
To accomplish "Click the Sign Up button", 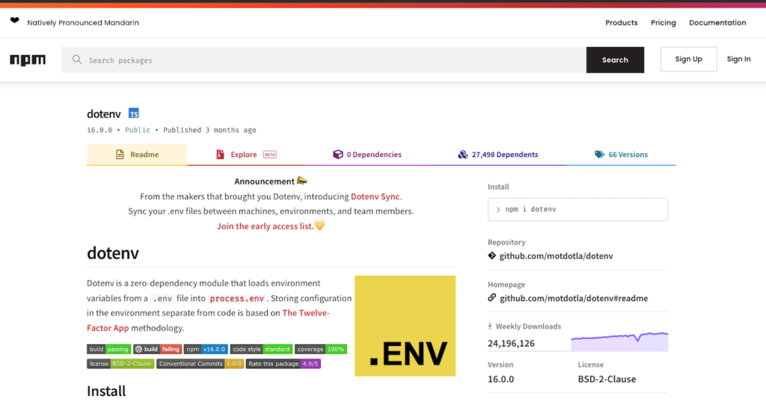I will tap(688, 59).
